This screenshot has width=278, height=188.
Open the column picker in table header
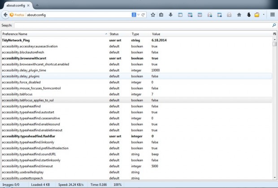[x=274, y=34]
